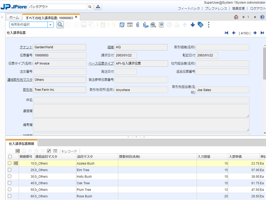Click the ログアウト link
This screenshot has height=200, width=266.
[x=258, y=8]
